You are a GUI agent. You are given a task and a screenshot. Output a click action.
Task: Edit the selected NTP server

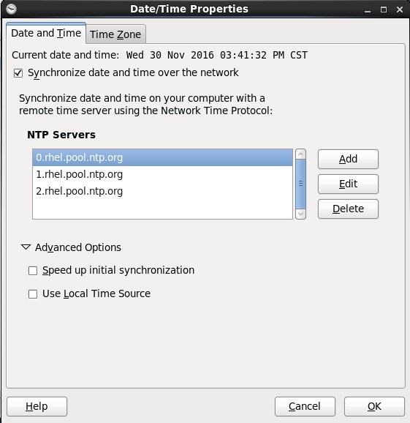(x=348, y=184)
